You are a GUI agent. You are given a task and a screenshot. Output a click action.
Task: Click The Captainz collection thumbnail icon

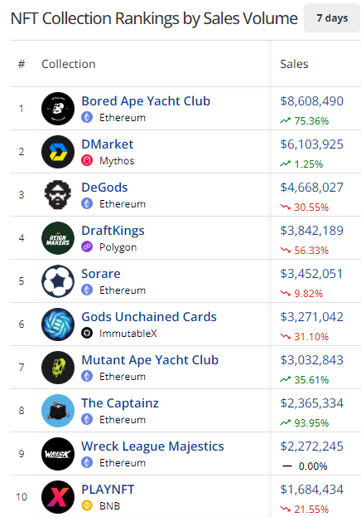point(58,411)
